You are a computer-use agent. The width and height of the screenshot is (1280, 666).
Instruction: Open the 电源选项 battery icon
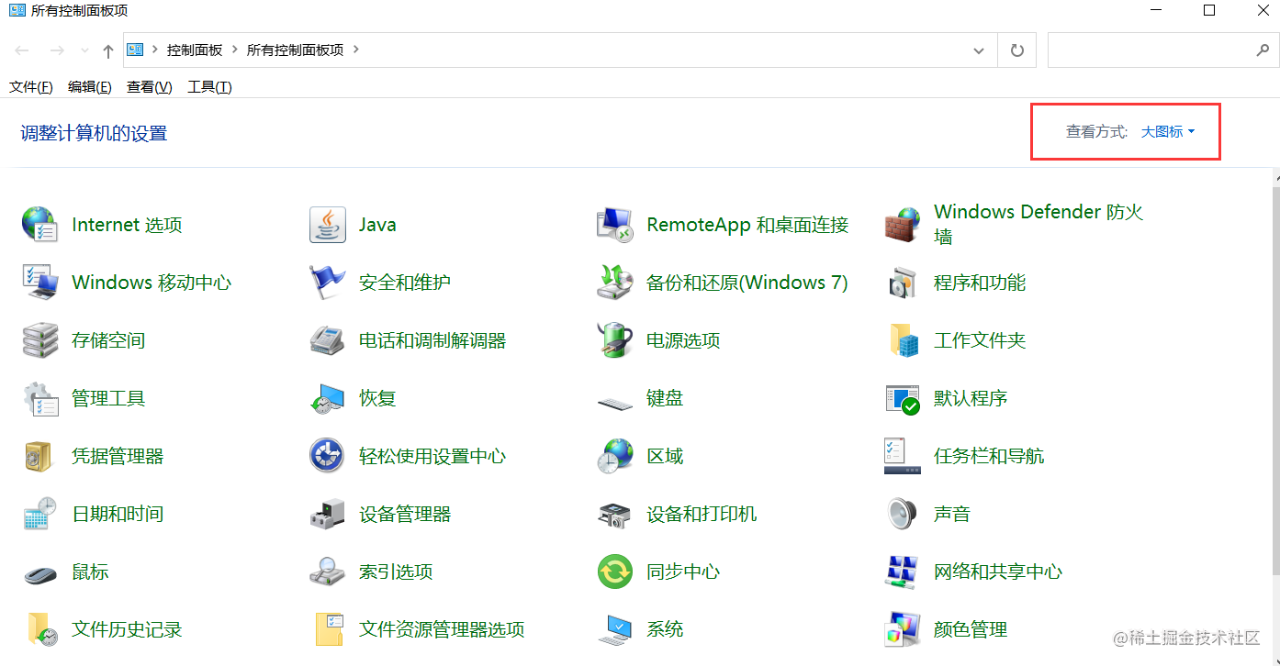[x=614, y=340]
